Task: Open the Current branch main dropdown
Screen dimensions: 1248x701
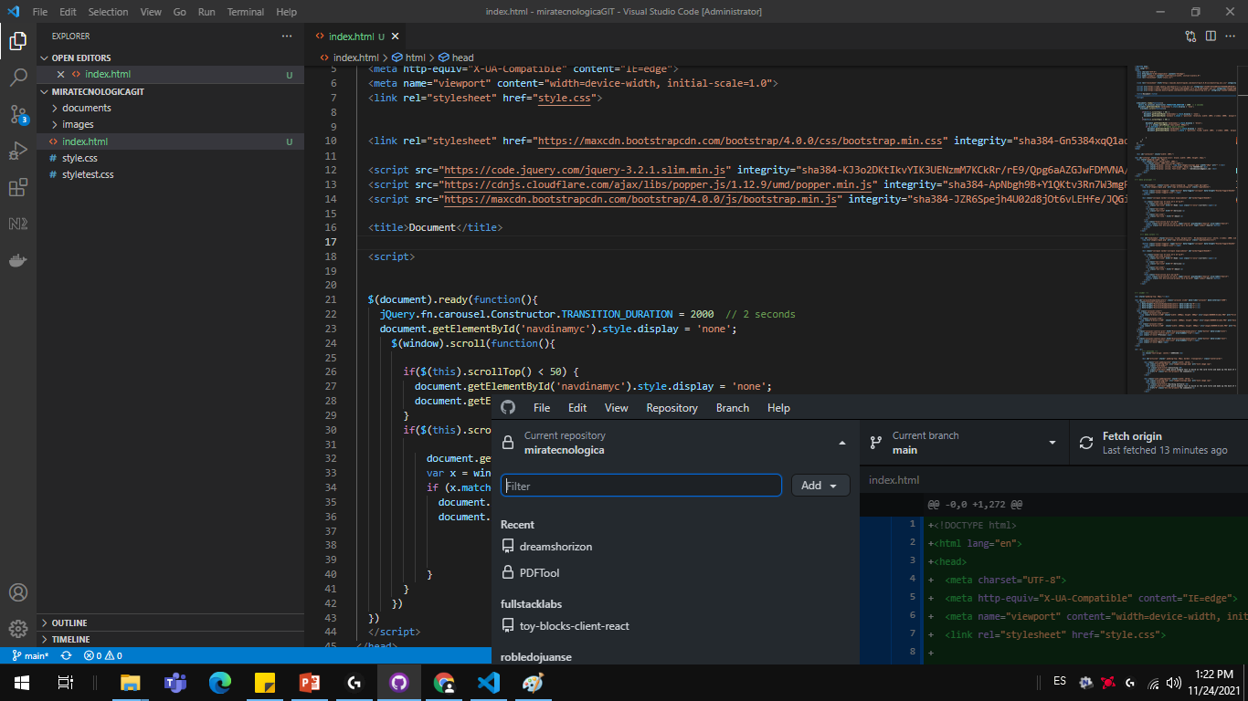Action: [964, 443]
